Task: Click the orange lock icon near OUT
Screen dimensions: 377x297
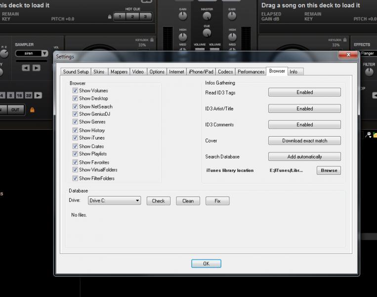Action: 32,109
